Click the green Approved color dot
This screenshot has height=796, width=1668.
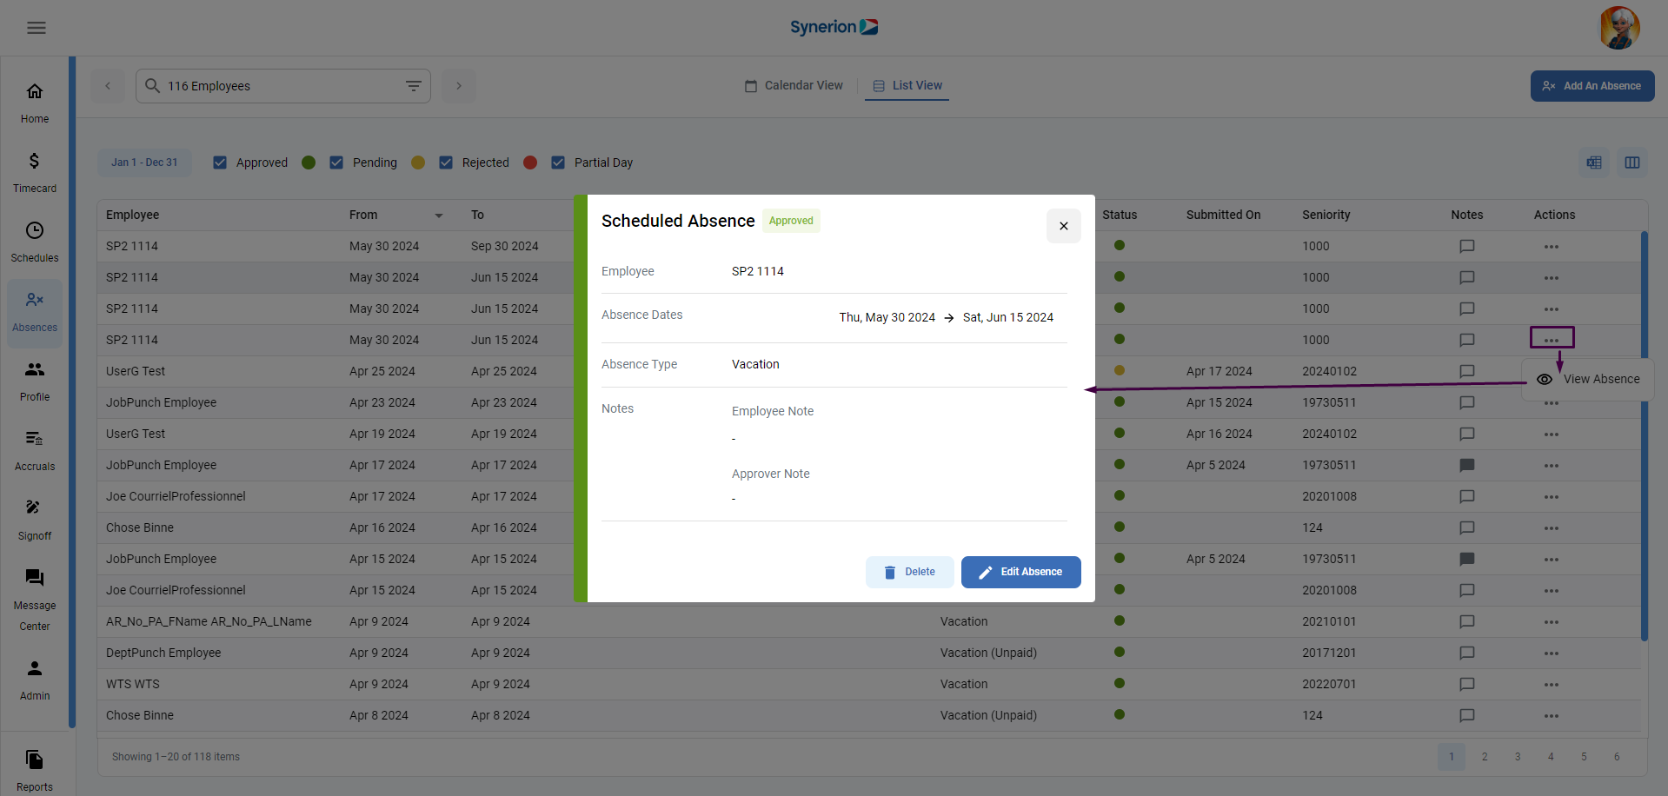pyautogui.click(x=309, y=163)
